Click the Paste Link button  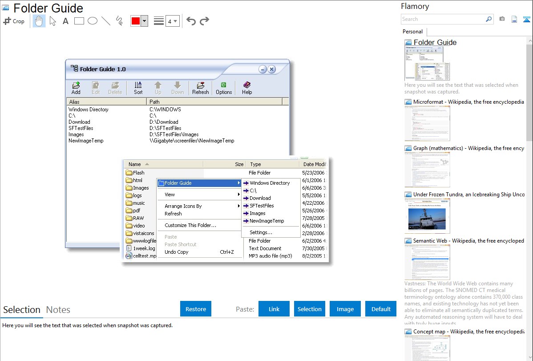tap(274, 309)
